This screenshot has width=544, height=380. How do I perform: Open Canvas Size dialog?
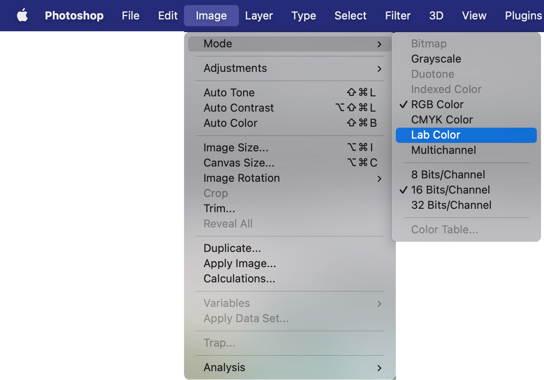239,163
